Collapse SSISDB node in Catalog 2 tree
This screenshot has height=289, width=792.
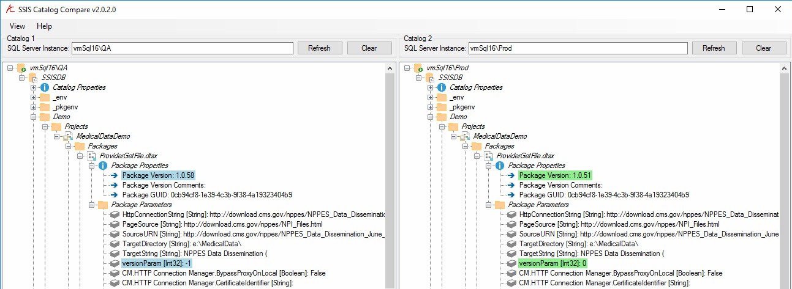(419, 78)
